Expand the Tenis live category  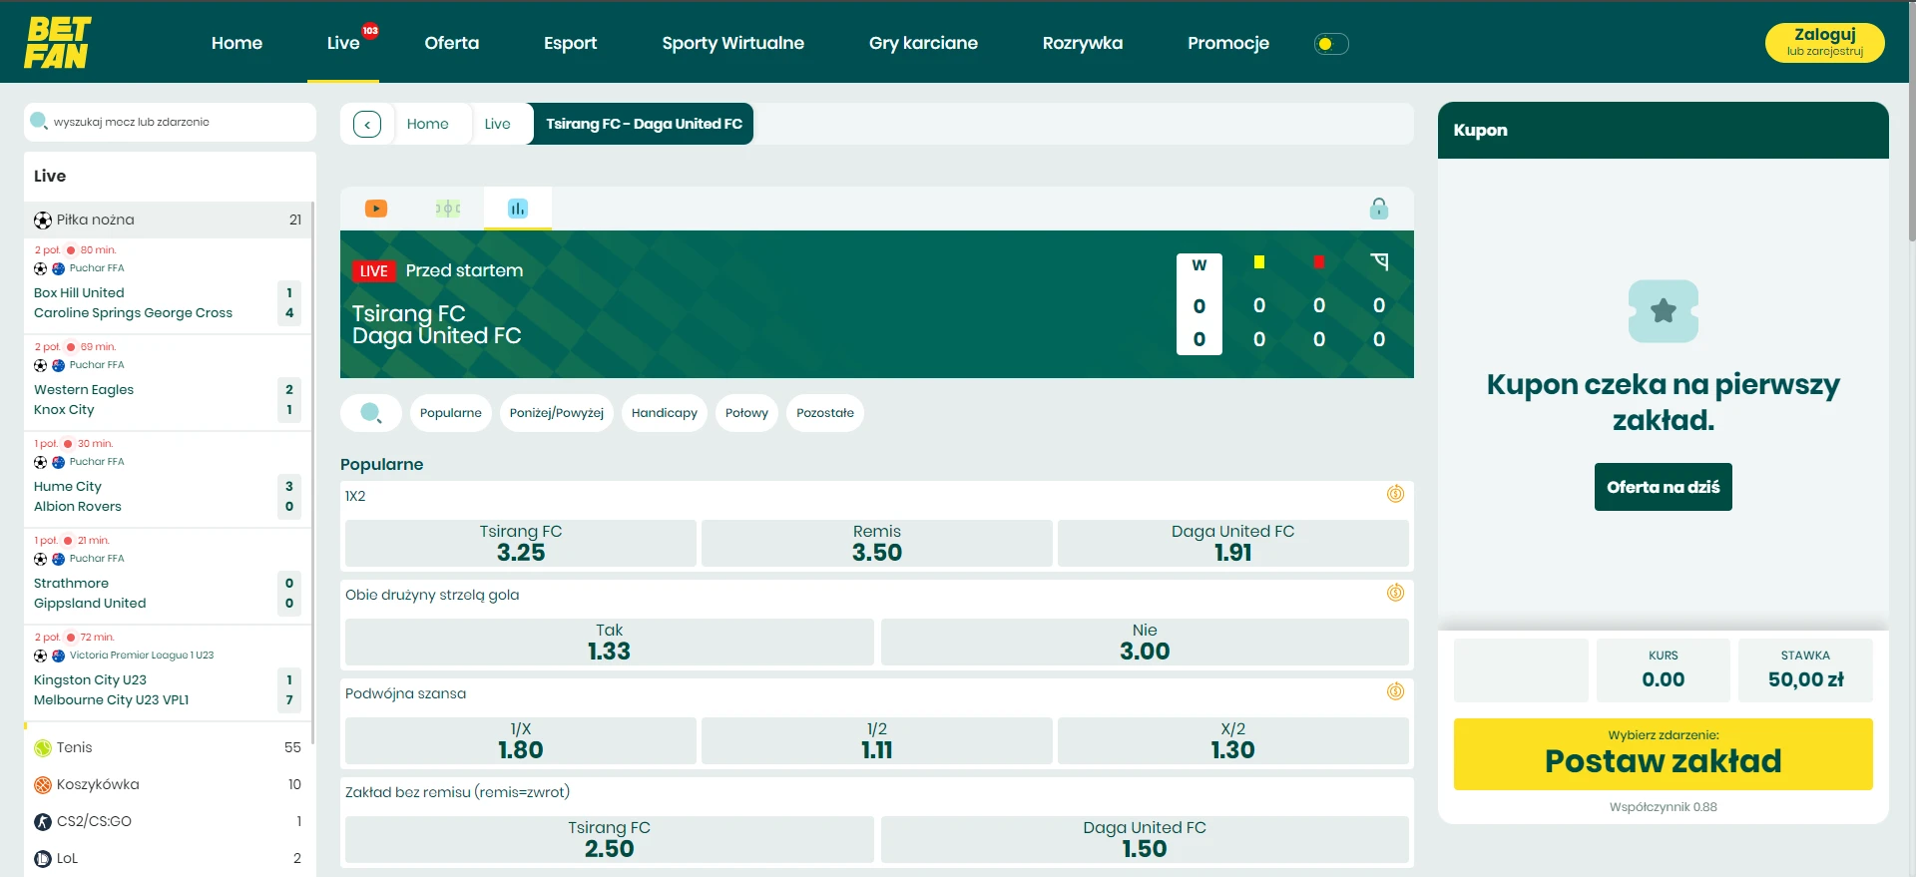coord(168,747)
